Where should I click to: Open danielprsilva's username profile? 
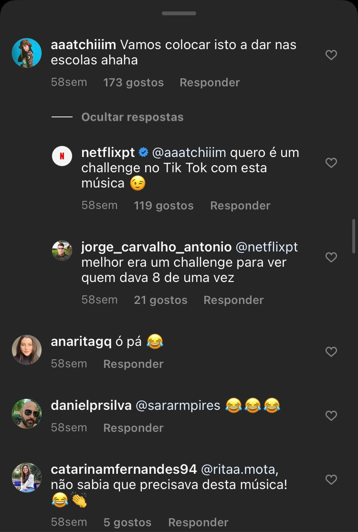point(91,406)
